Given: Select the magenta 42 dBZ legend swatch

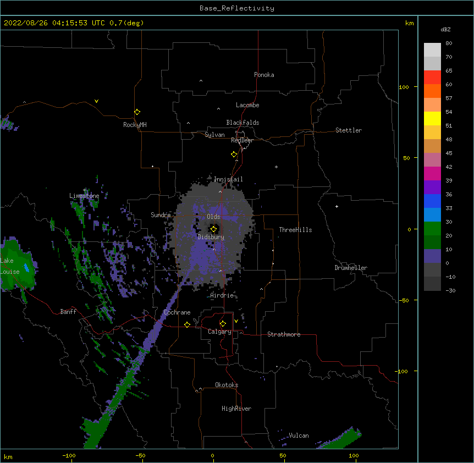Looking at the screenshot, I should point(432,173).
